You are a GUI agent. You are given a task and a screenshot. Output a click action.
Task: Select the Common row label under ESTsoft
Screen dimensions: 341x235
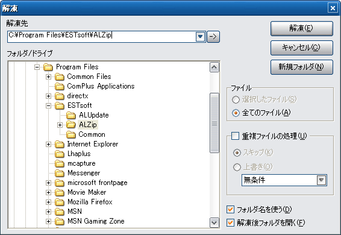point(92,134)
